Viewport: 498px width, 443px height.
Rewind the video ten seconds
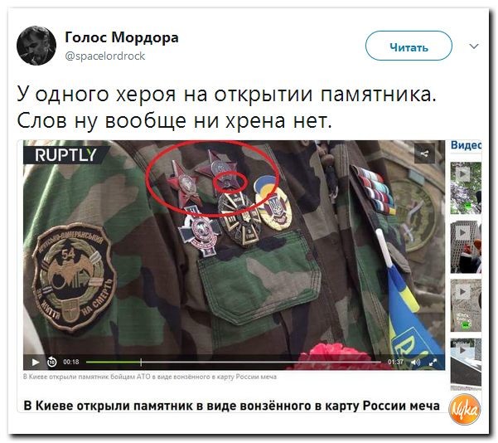[x=51, y=362]
